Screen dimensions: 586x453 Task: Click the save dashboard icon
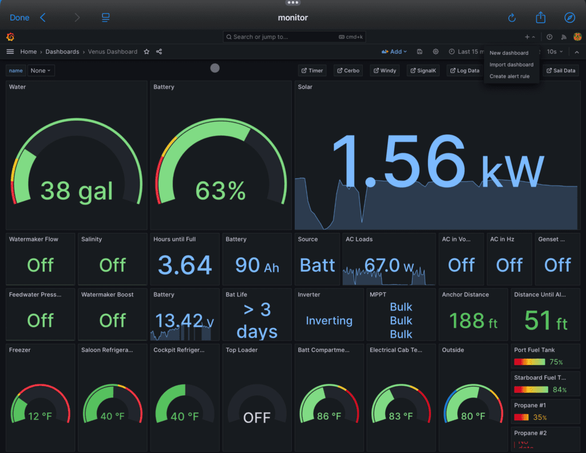point(419,51)
